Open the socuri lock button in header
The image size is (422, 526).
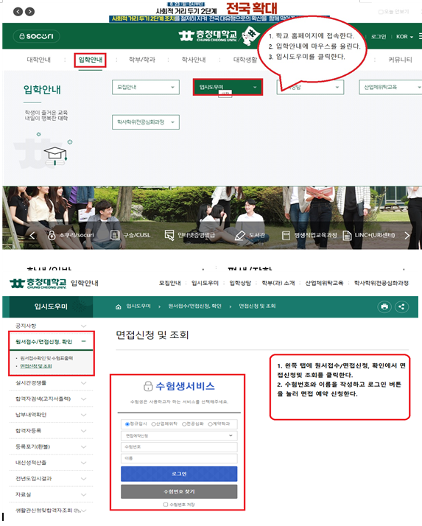click(36, 36)
